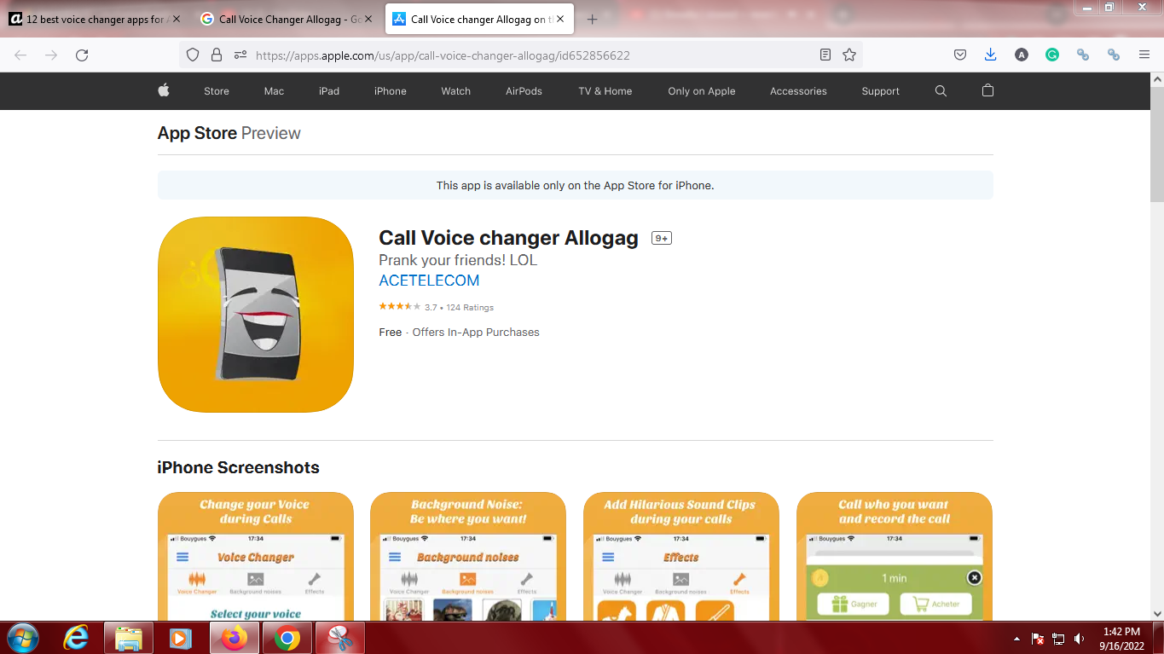Open the Store menu item
The height and width of the screenshot is (654, 1164).
[x=217, y=91]
